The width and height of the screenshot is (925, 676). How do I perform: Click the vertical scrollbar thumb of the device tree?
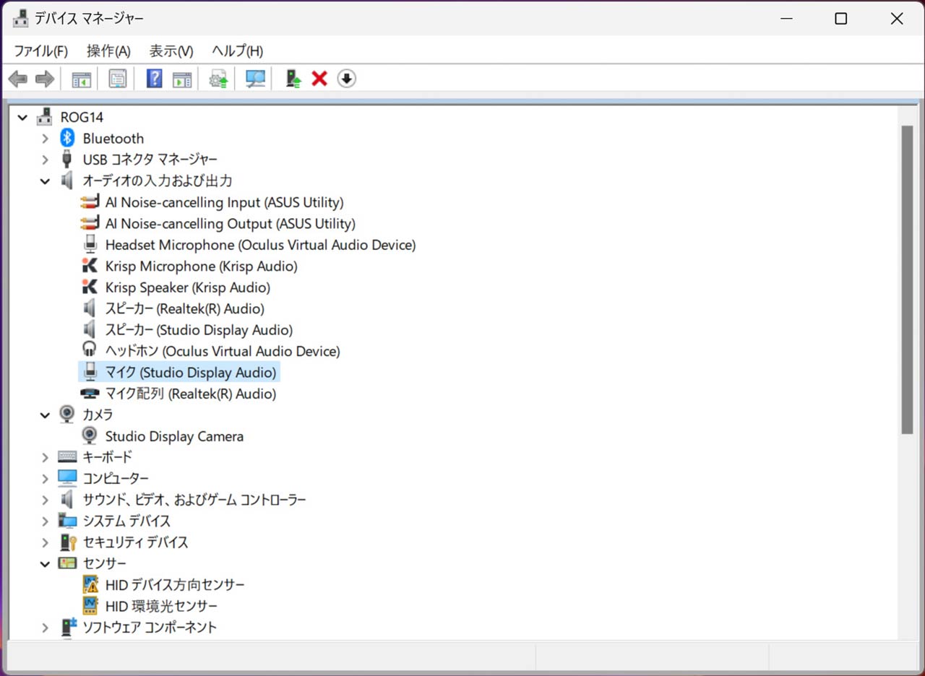point(908,280)
